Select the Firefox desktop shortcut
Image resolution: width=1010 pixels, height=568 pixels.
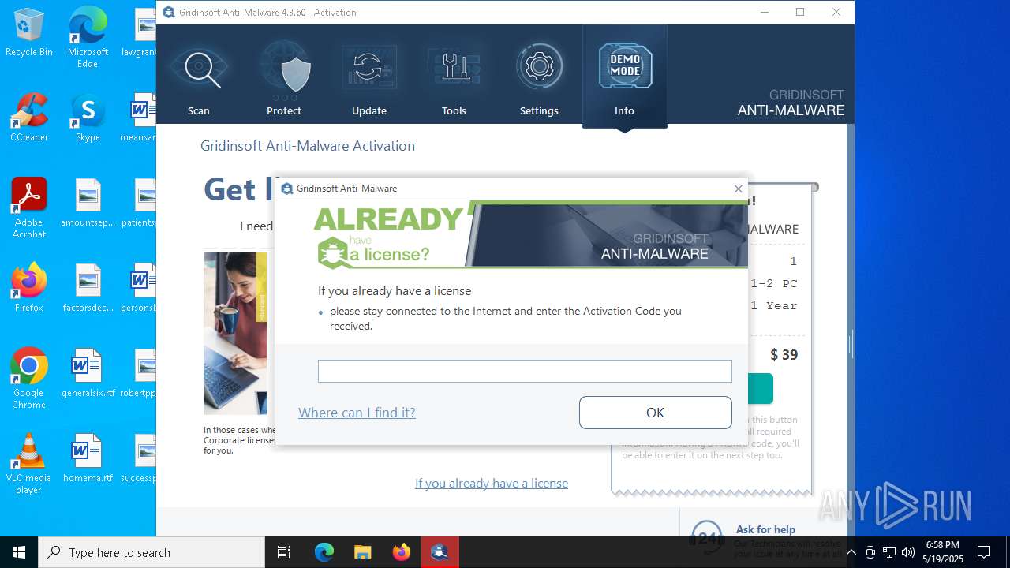(29, 288)
